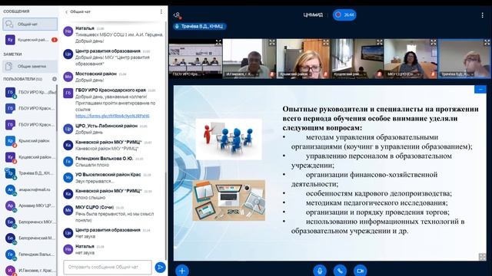
Task: Open the chat options three-dot menu
Action: [x=161, y=11]
